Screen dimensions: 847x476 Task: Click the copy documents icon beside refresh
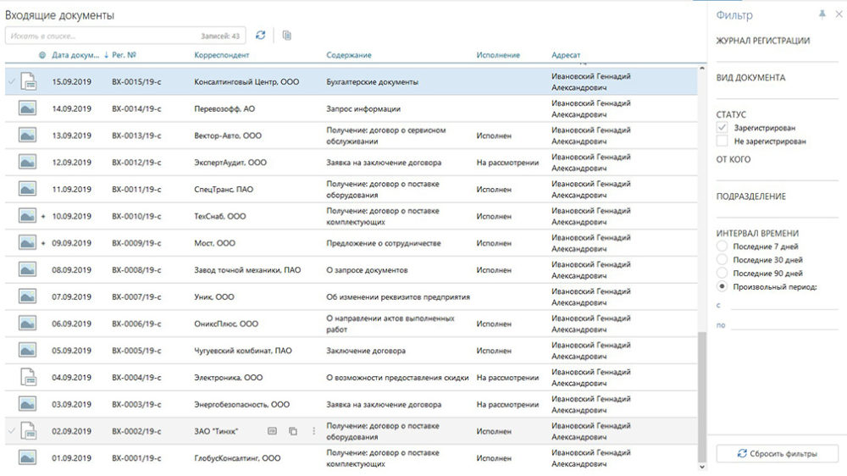(x=287, y=36)
